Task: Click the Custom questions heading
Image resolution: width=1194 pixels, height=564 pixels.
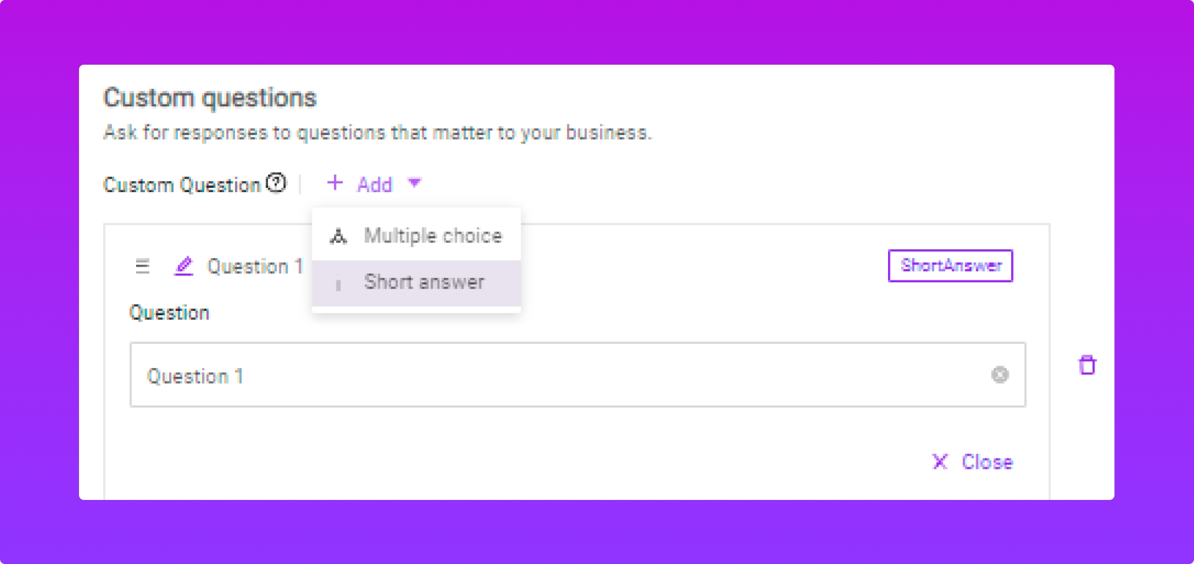Action: (210, 98)
